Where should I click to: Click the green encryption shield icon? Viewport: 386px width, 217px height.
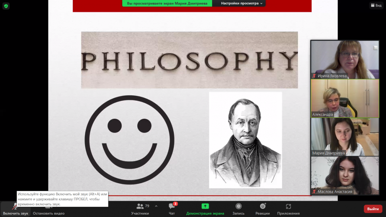coord(6,6)
